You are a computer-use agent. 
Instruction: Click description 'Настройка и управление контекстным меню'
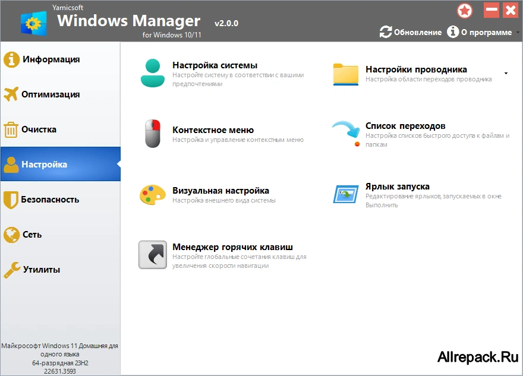click(x=238, y=140)
